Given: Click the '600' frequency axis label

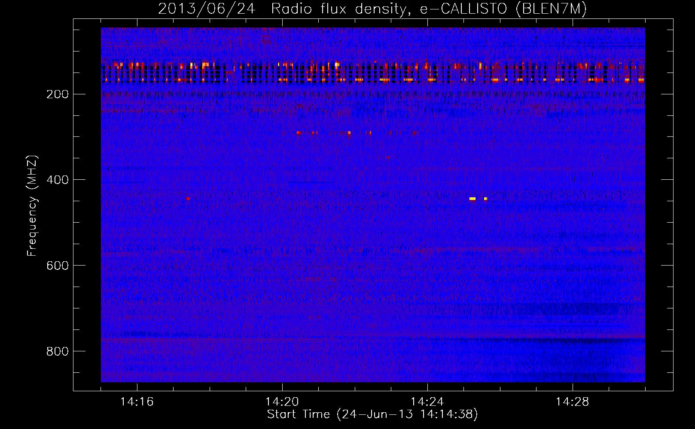Looking at the screenshot, I should tap(58, 266).
